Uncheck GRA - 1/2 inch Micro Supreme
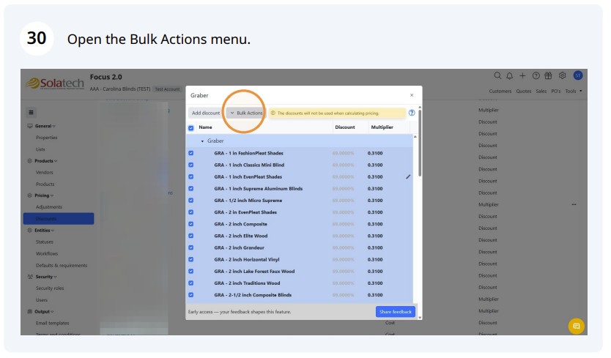Viewport: 611px width, 358px height. click(x=191, y=200)
